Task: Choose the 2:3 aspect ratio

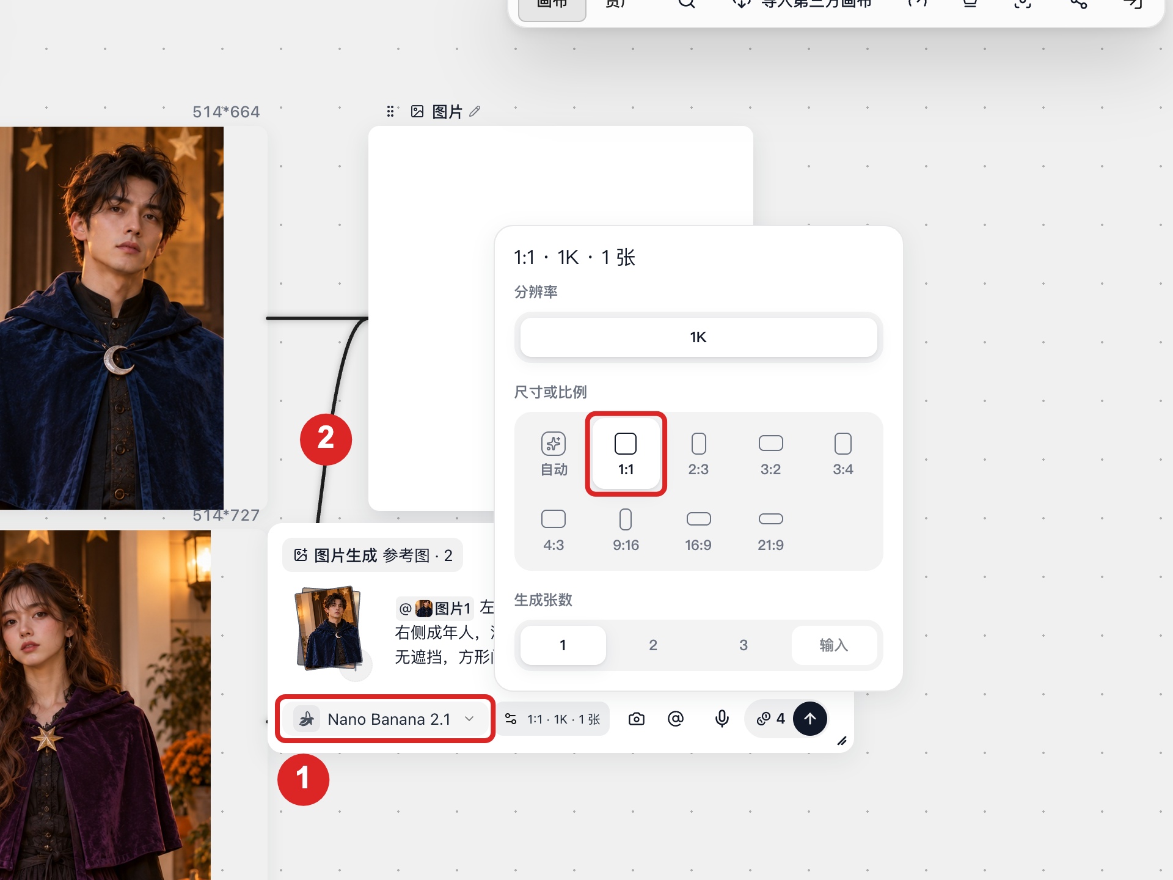Action: (698, 454)
